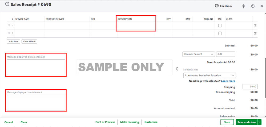This screenshot has height=127, width=266.
Task: Close the Sales Receipt window
Action: 262,6
